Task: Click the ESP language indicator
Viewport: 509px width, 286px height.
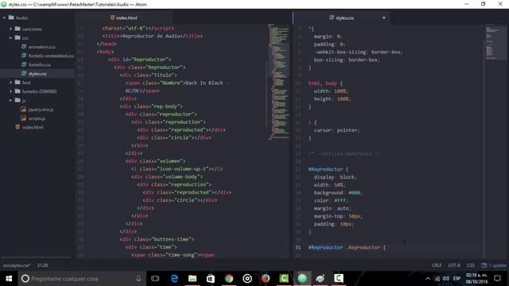Action: pos(457,279)
